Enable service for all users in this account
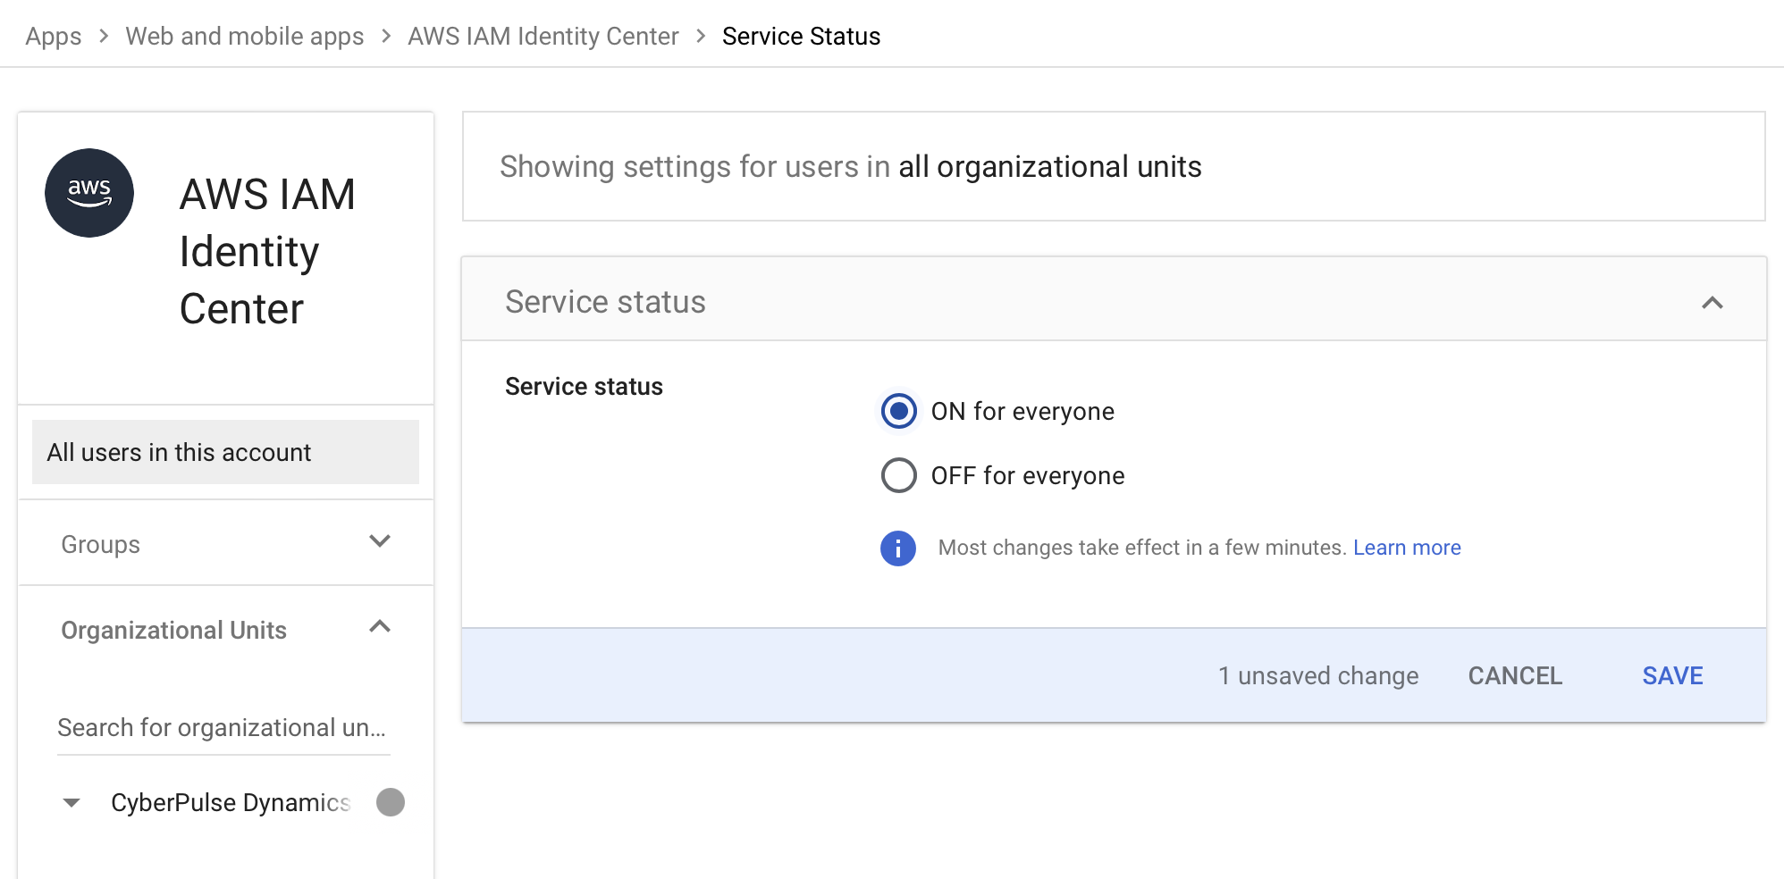 (x=179, y=452)
